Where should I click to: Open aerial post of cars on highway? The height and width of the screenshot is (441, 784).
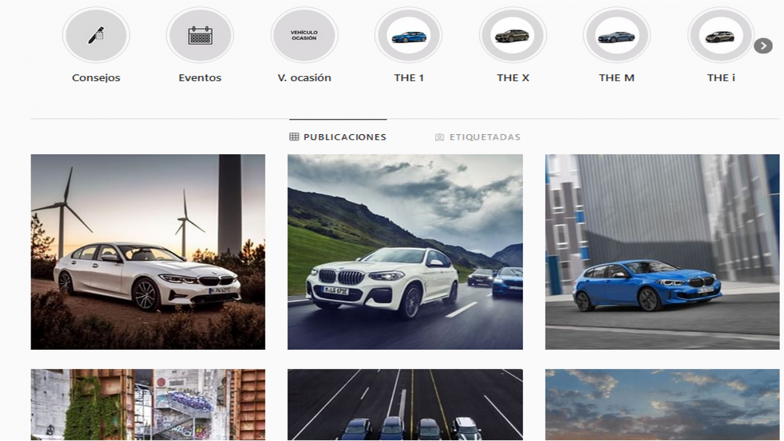tap(405, 405)
